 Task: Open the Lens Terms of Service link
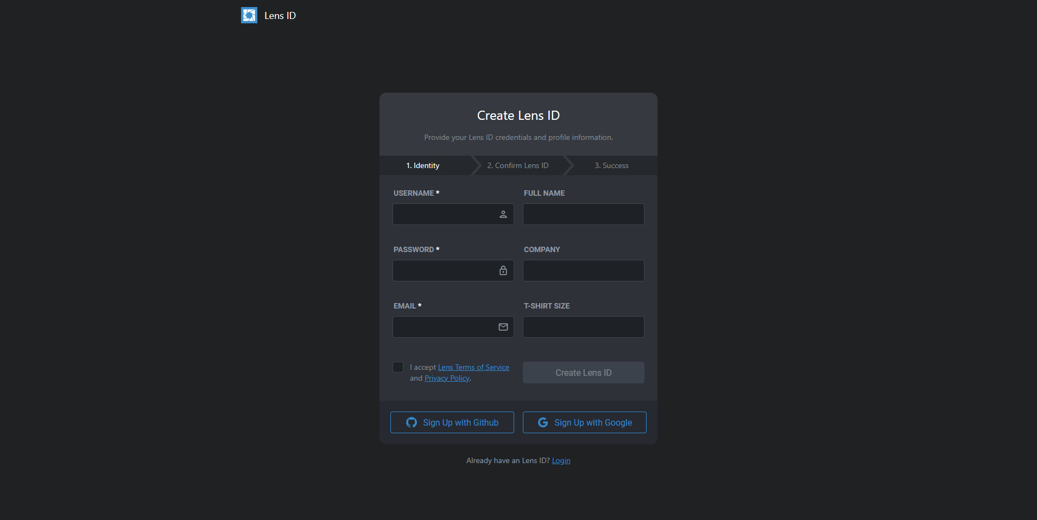tap(473, 367)
